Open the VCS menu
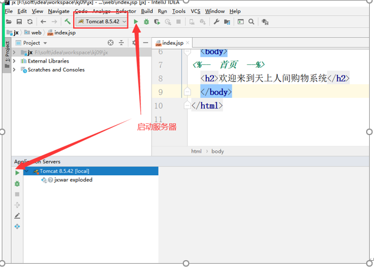This screenshot has height=269, width=375. click(x=195, y=11)
